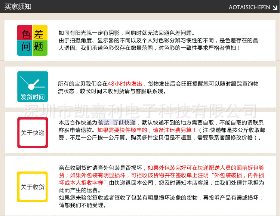Screen dimensions: 280x216
Task: Click the red 如果需要快件顺丰的 notice
Action: [x=122, y=130]
